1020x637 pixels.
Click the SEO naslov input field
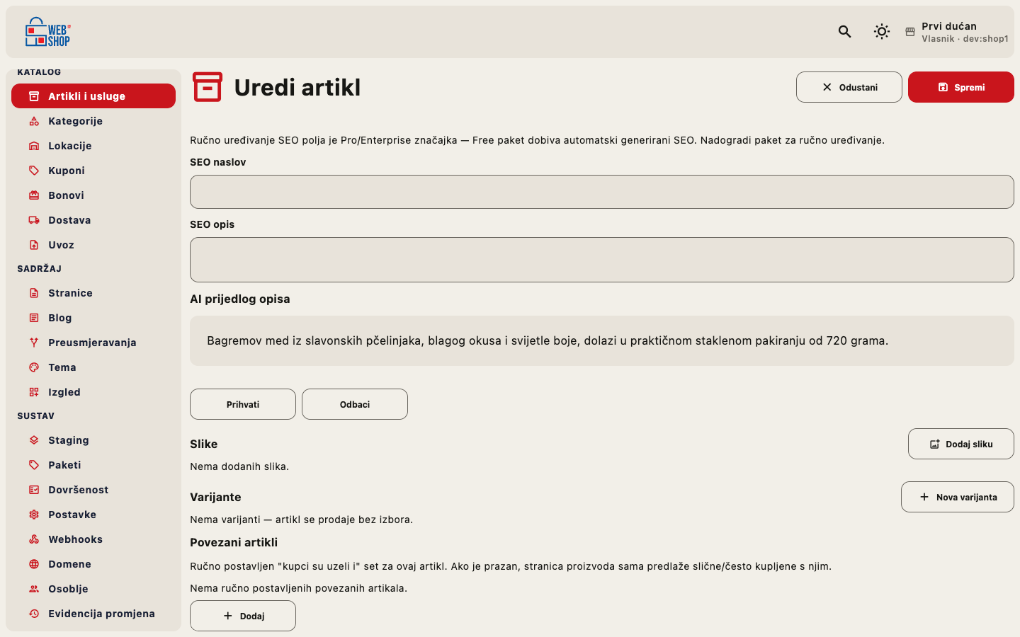coord(602,192)
